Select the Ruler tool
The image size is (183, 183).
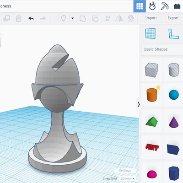tap(174, 34)
